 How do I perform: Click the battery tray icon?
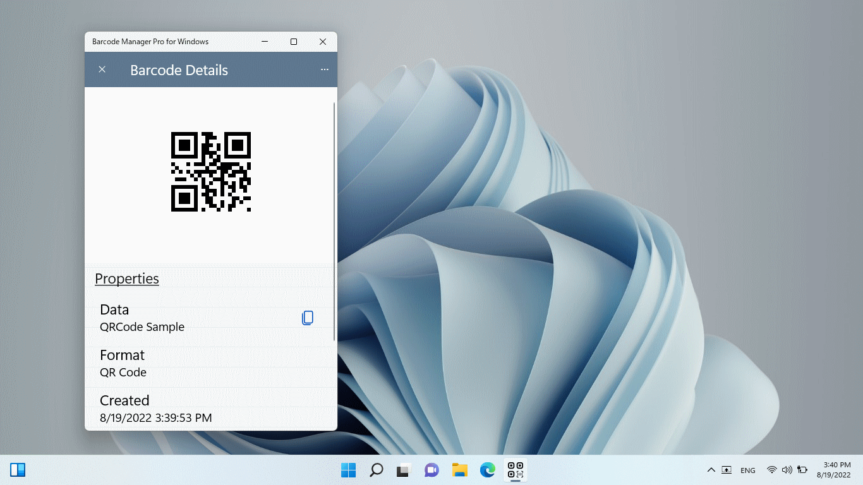tap(802, 470)
